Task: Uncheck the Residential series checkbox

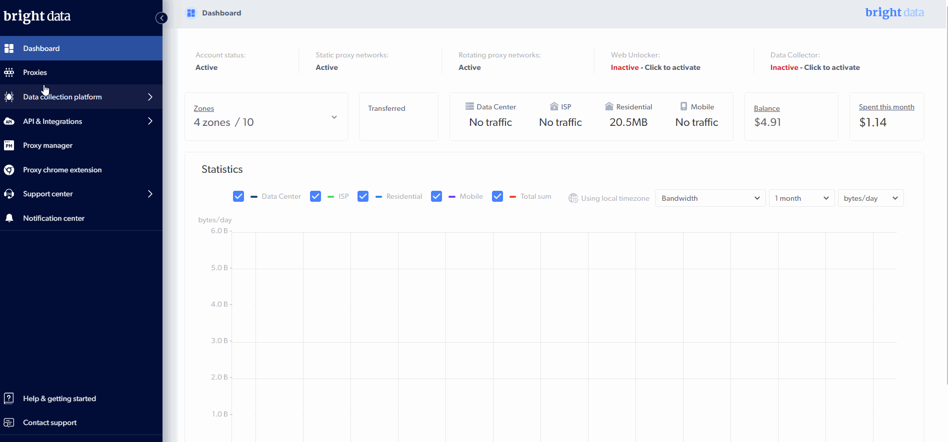Action: [363, 196]
